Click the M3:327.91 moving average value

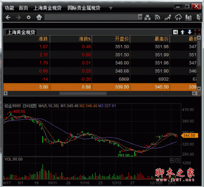coord(107,106)
